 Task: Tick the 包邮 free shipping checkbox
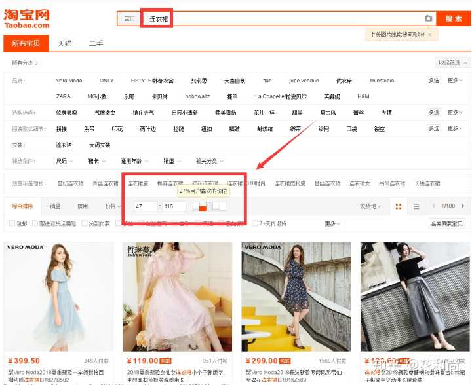pos(12,223)
